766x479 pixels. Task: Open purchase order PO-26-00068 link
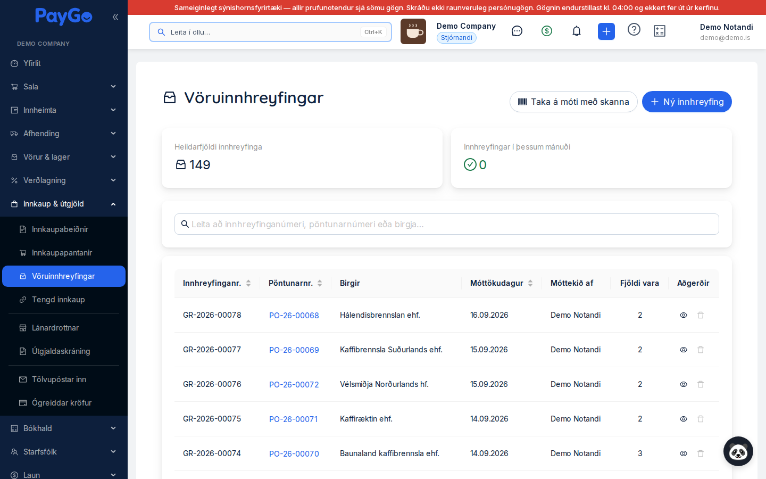[x=294, y=316]
